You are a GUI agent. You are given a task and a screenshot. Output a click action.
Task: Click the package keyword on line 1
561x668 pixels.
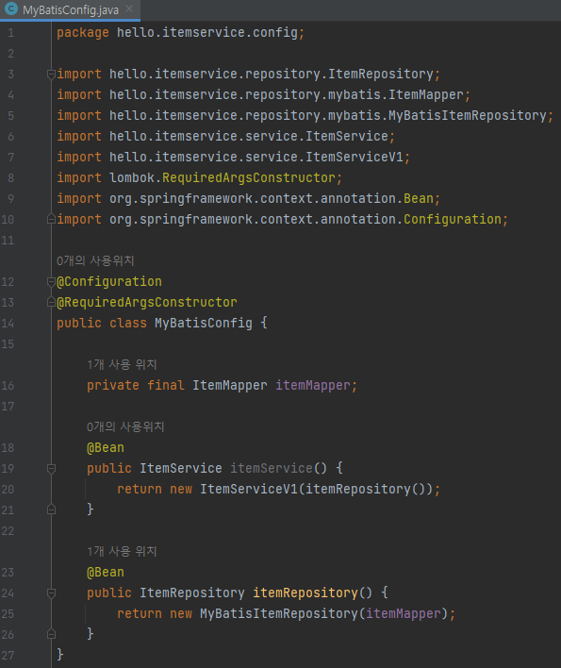coord(83,33)
